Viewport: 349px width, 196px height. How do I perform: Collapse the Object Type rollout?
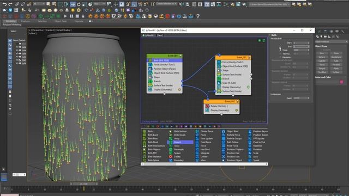(x=321, y=46)
